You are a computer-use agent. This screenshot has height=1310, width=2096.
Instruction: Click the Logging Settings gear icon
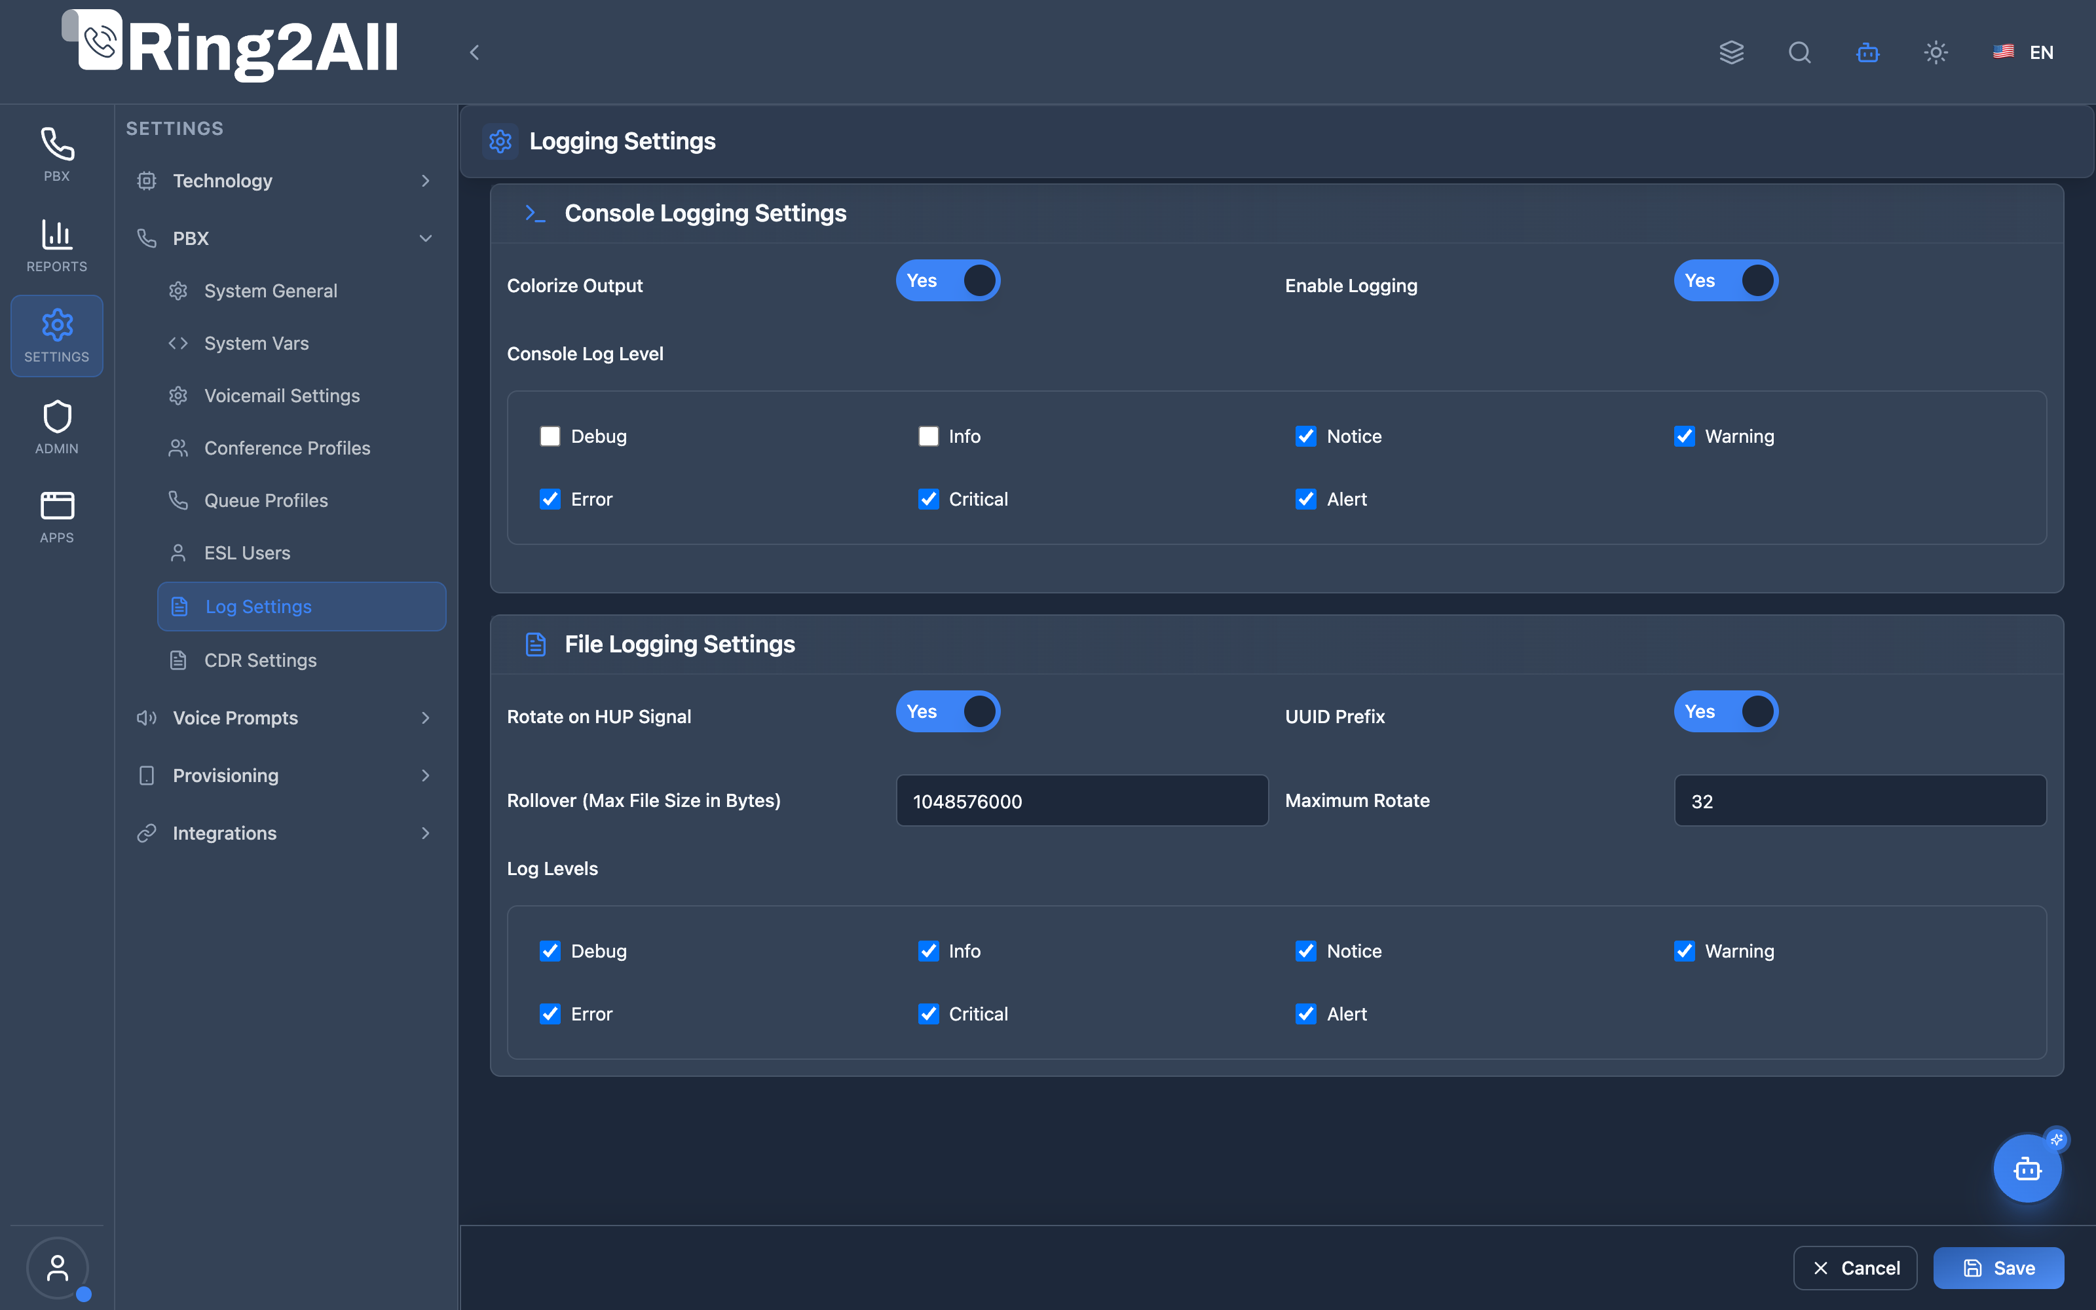tap(500, 141)
